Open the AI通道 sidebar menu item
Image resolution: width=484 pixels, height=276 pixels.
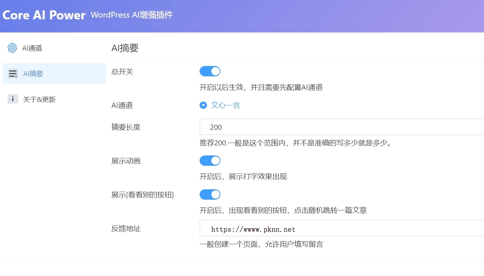click(32, 48)
